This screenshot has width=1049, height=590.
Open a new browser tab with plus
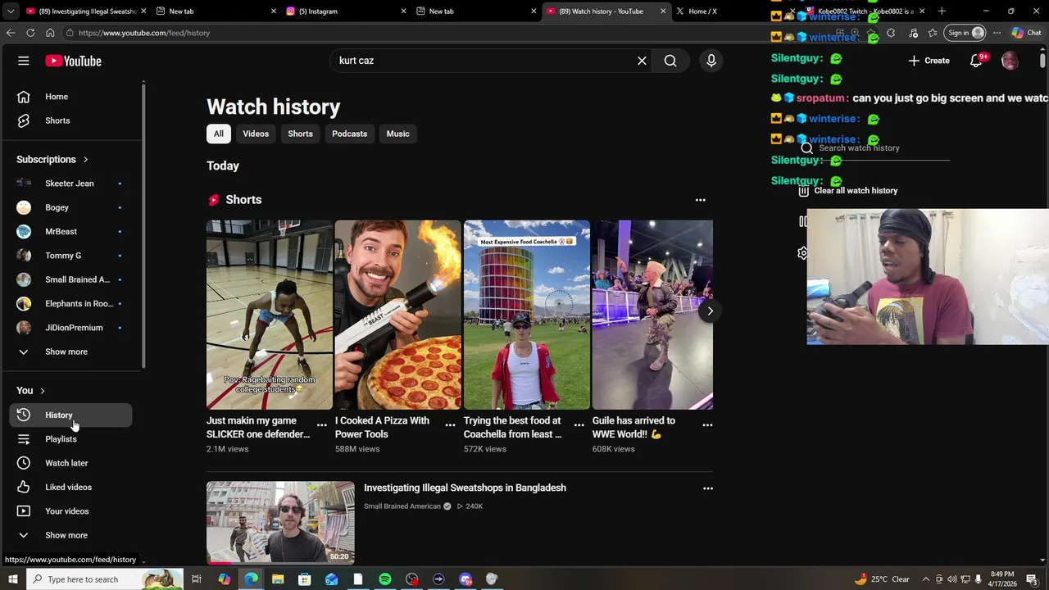coord(942,11)
